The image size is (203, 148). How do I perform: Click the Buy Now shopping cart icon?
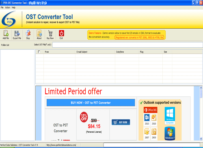pos(50,33)
